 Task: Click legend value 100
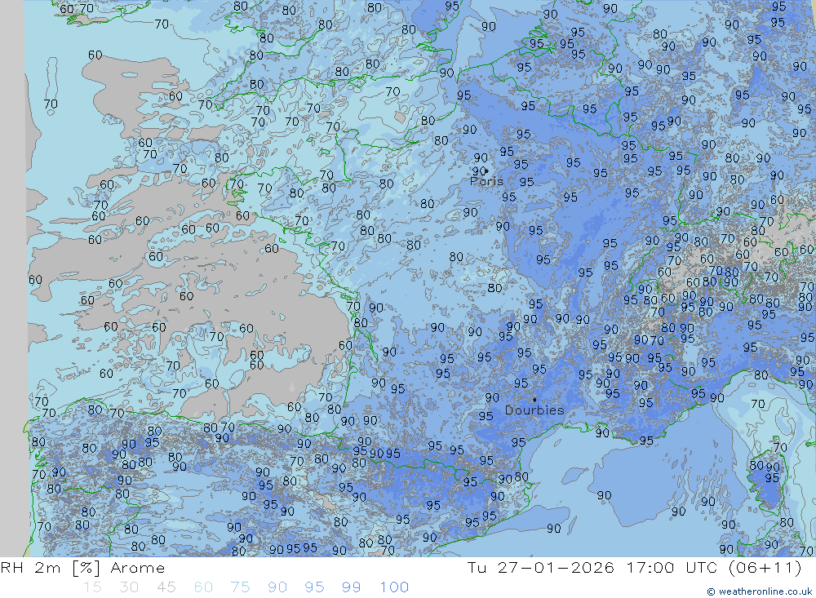pos(394,587)
